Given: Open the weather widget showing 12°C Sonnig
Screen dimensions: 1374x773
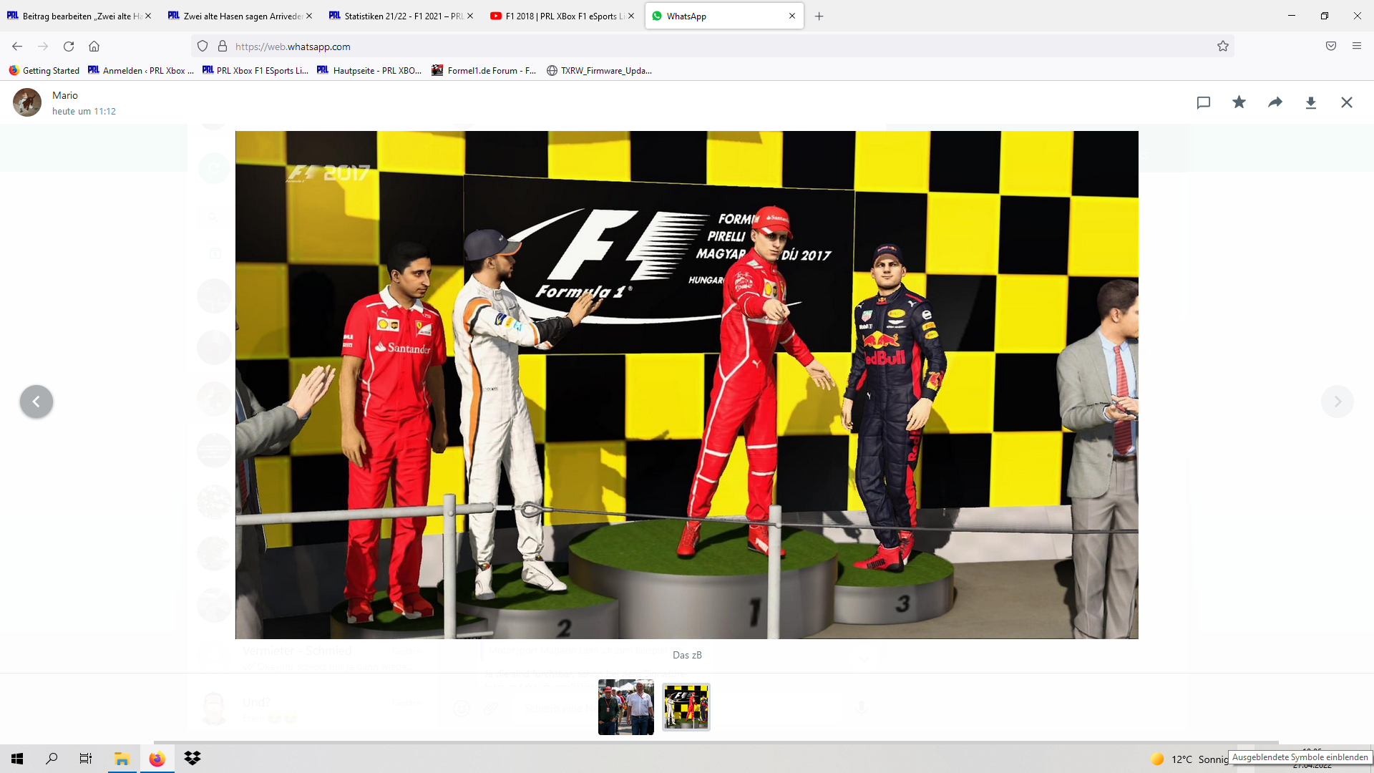Looking at the screenshot, I should (x=1189, y=759).
